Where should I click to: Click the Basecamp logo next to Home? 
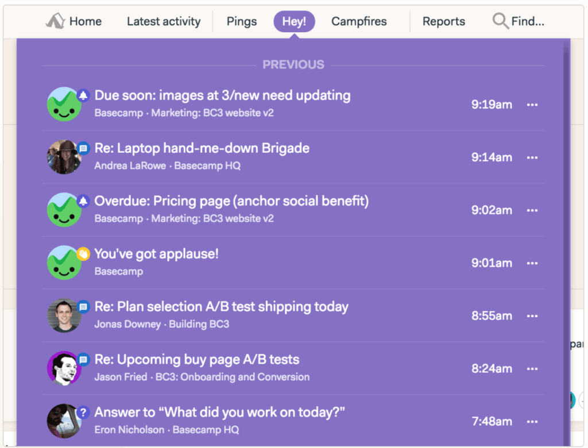pos(55,21)
